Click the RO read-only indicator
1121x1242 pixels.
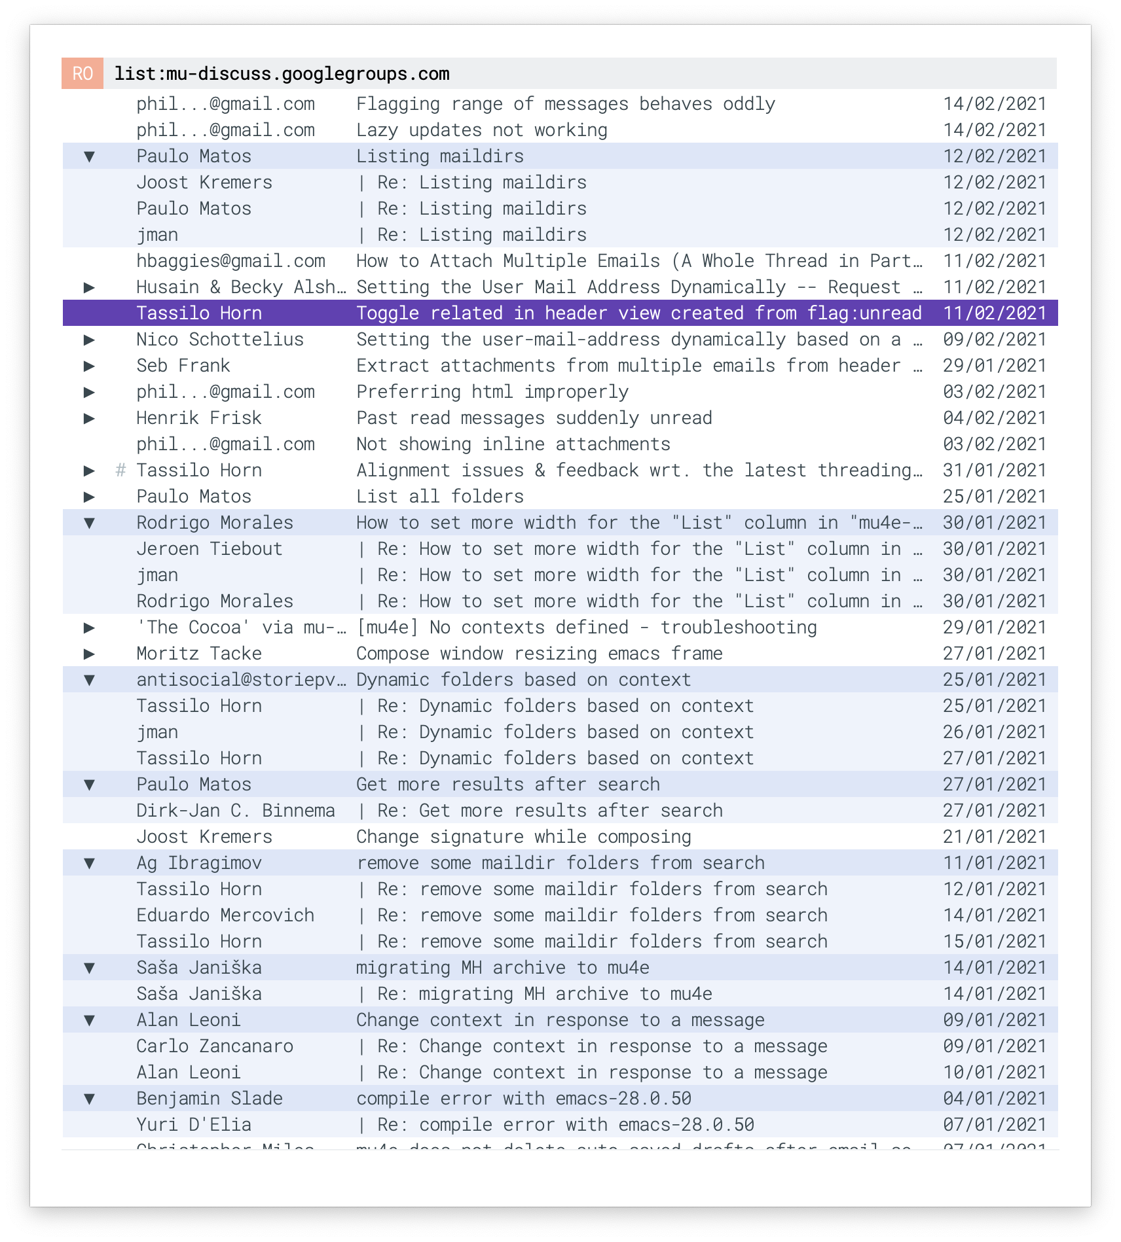[x=83, y=73]
